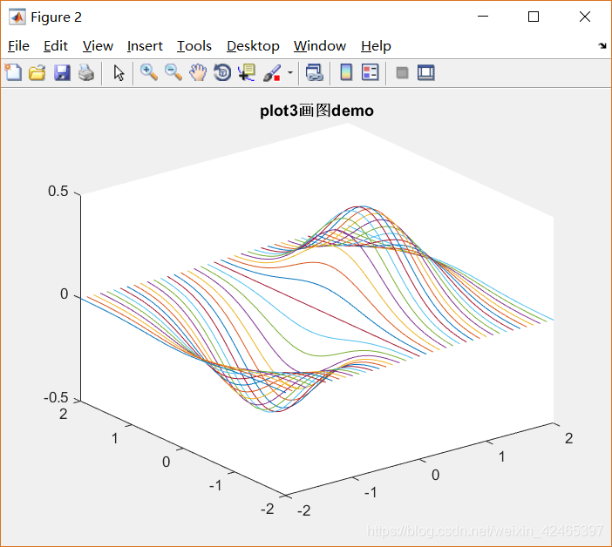Insert a Colorbar from toolbar
Viewport: 612px width, 547px height.
pos(346,72)
